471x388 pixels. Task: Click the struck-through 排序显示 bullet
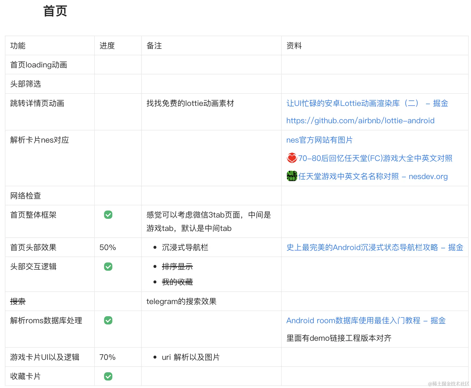177,267
